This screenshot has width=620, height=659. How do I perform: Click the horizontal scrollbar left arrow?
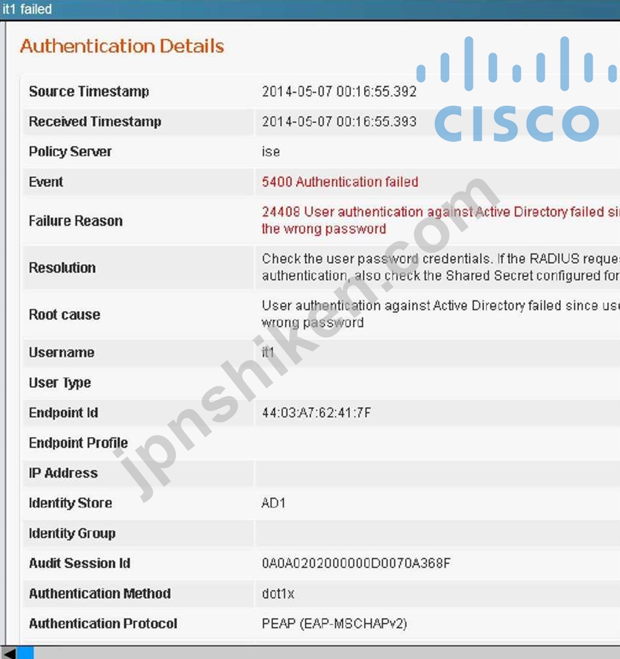[x=8, y=653]
